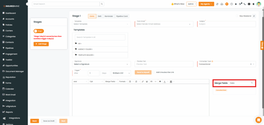Viewport: 264px width, 125px height.
Task: Click the insert image icon in editor toolbar
Action: click(x=147, y=81)
